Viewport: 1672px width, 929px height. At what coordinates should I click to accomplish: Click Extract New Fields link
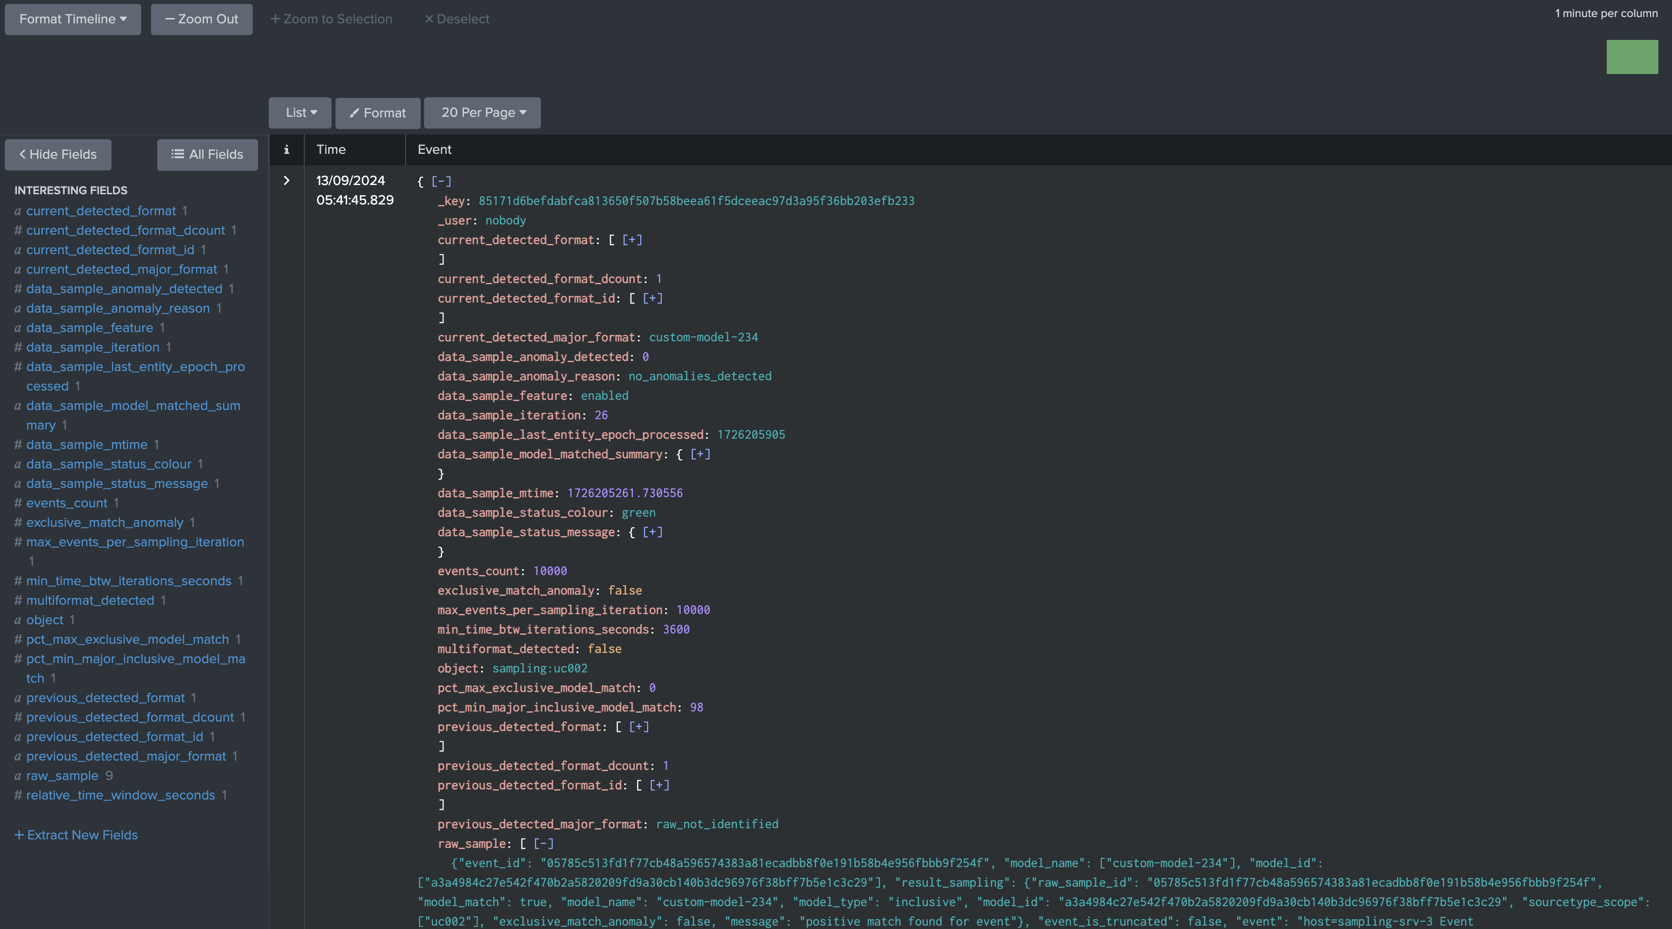76,835
